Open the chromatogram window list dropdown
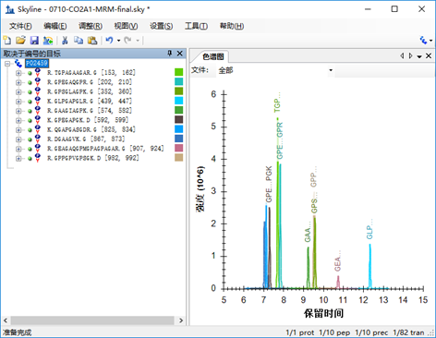 coord(419,56)
